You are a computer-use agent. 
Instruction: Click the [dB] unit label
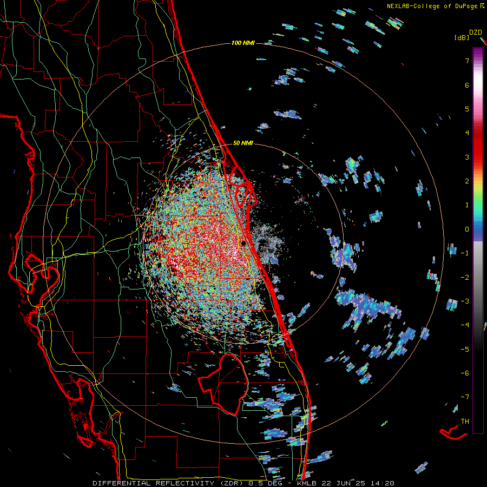(462, 38)
